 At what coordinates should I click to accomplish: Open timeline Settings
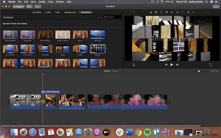pyautogui.click(x=214, y=71)
